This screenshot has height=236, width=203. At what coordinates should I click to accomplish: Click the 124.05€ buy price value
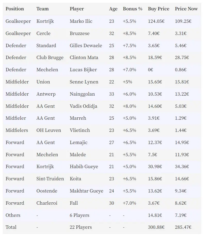pyautogui.click(x=156, y=21)
